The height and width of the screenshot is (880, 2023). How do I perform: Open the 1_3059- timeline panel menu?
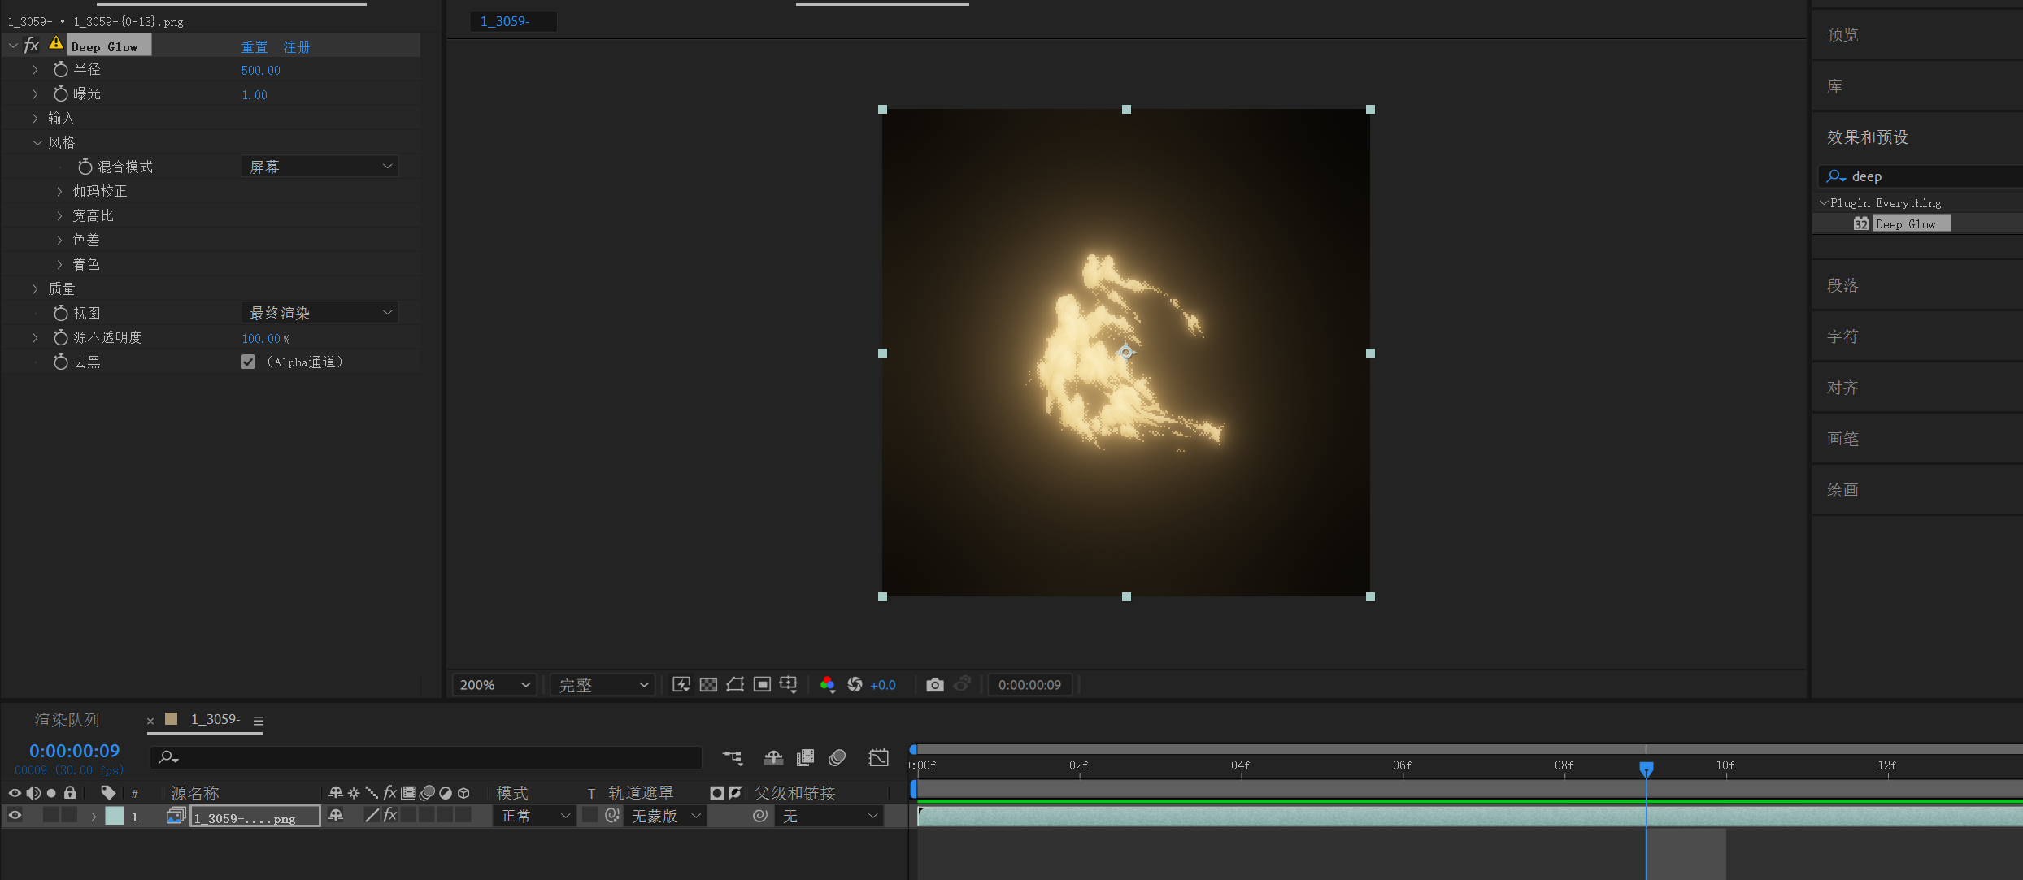pyautogui.click(x=259, y=721)
